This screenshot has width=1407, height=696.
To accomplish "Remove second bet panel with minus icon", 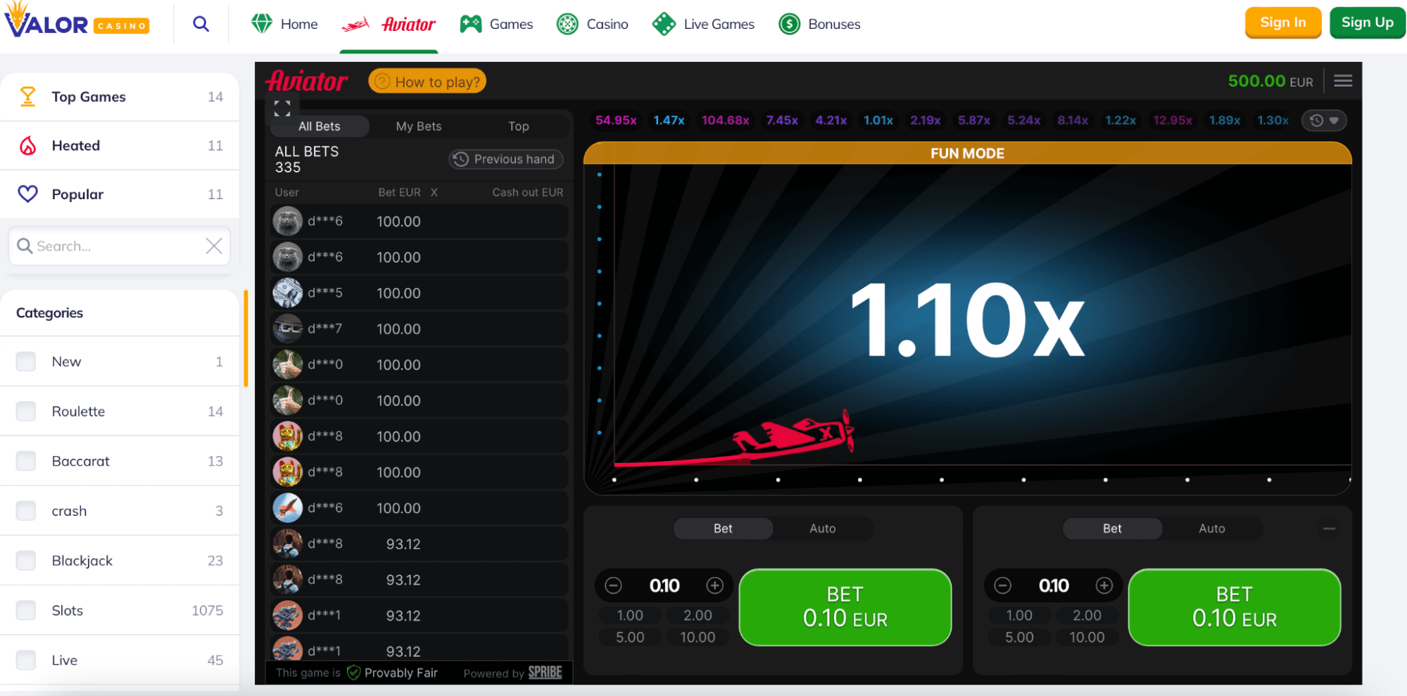I will (x=1329, y=529).
